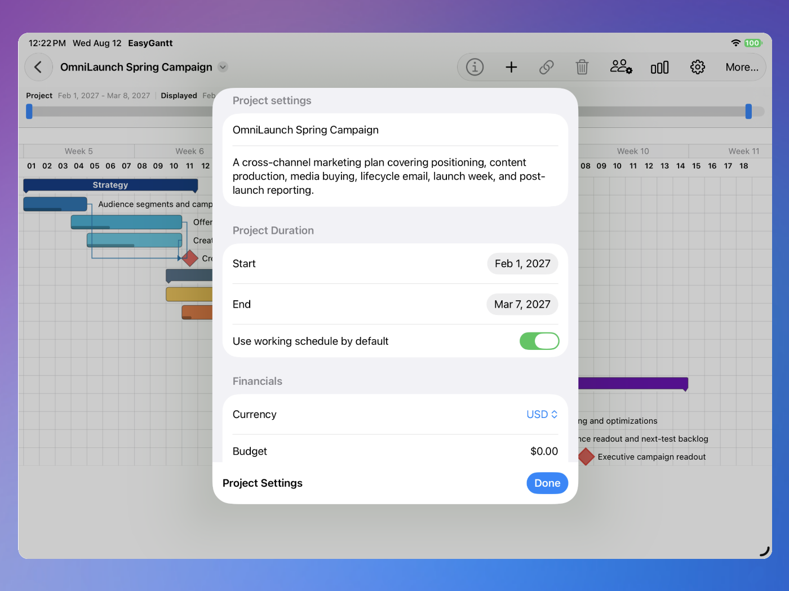Click the Wi-Fi status icon
The width and height of the screenshot is (789, 591).
735,43
